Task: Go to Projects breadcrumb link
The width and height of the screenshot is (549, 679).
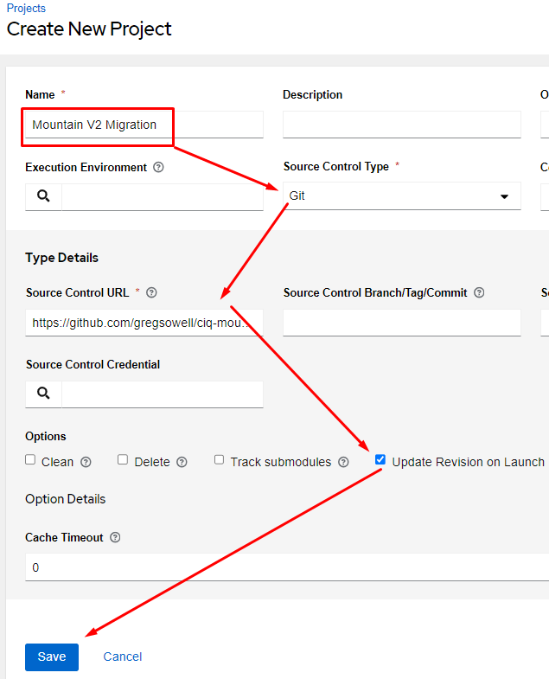Action: 26,9
